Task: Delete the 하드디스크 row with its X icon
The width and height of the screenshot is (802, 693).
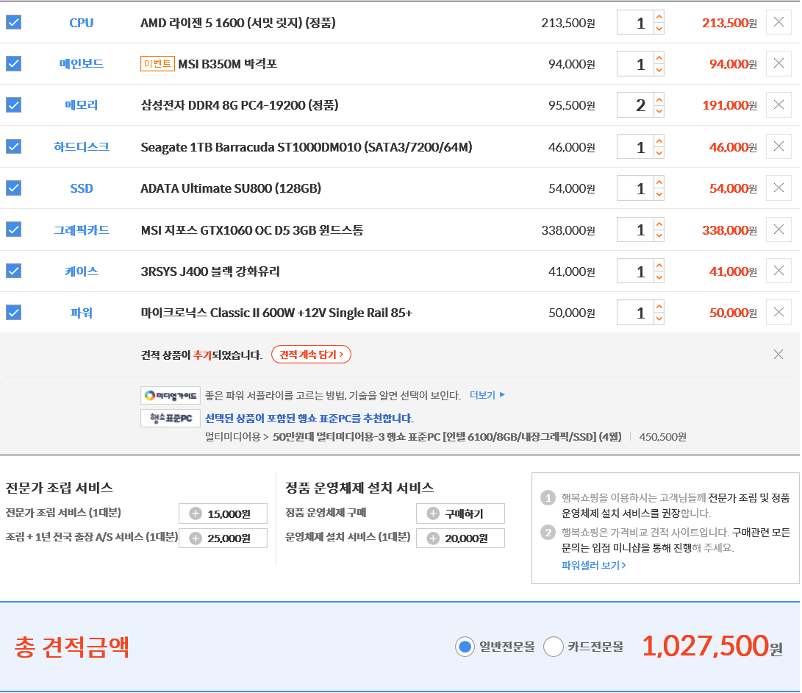Action: pyautogui.click(x=778, y=147)
